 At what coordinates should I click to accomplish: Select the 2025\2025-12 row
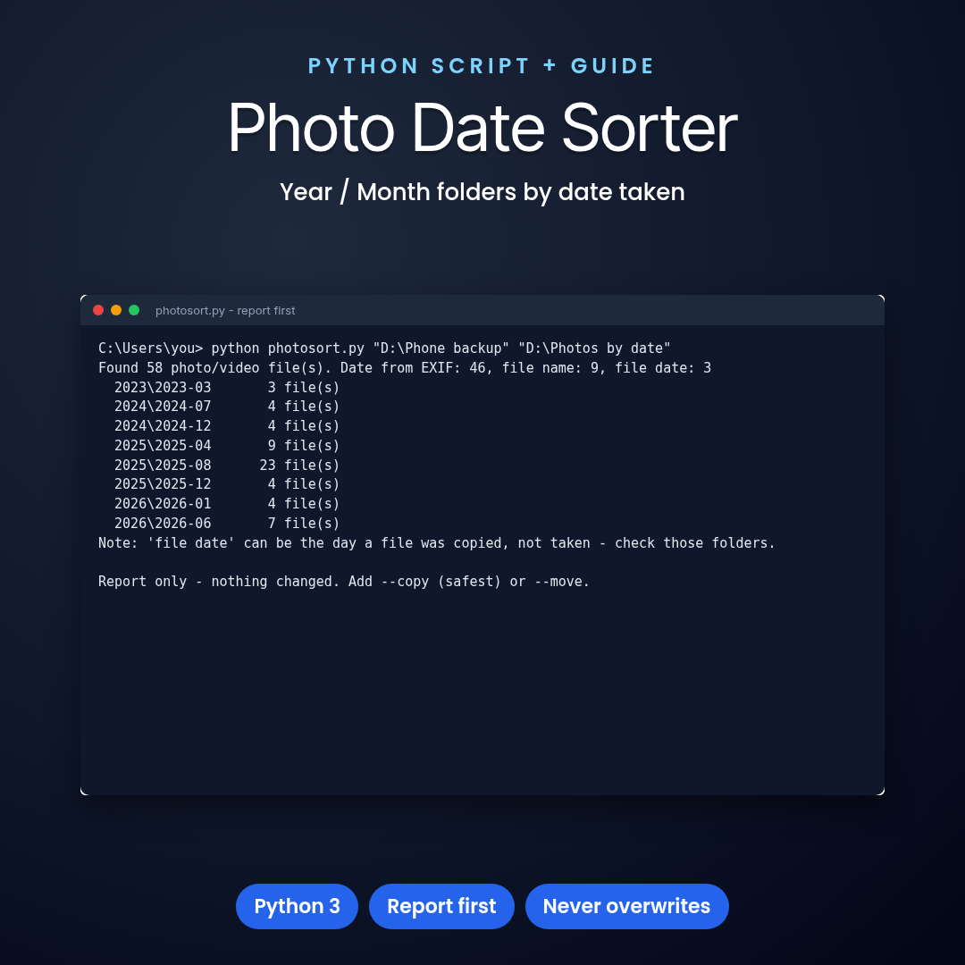point(226,484)
